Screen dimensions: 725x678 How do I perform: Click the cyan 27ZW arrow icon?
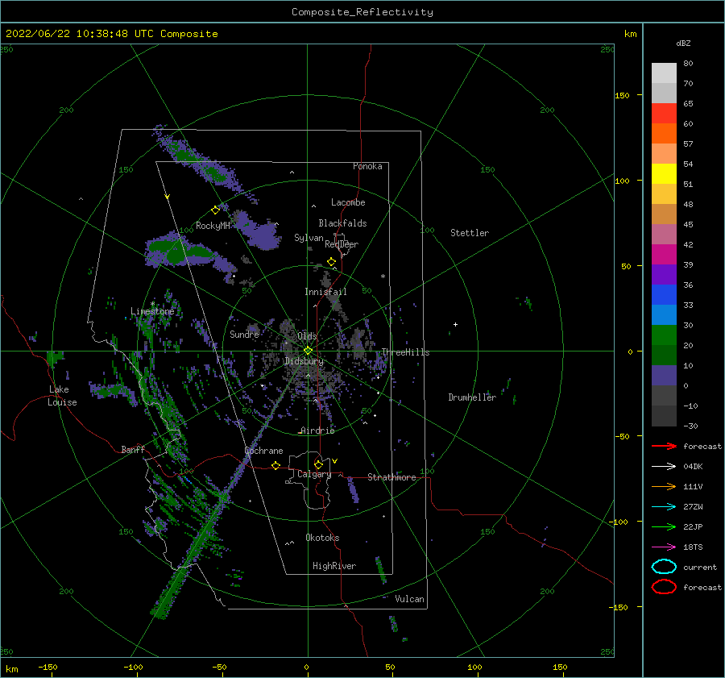point(664,507)
